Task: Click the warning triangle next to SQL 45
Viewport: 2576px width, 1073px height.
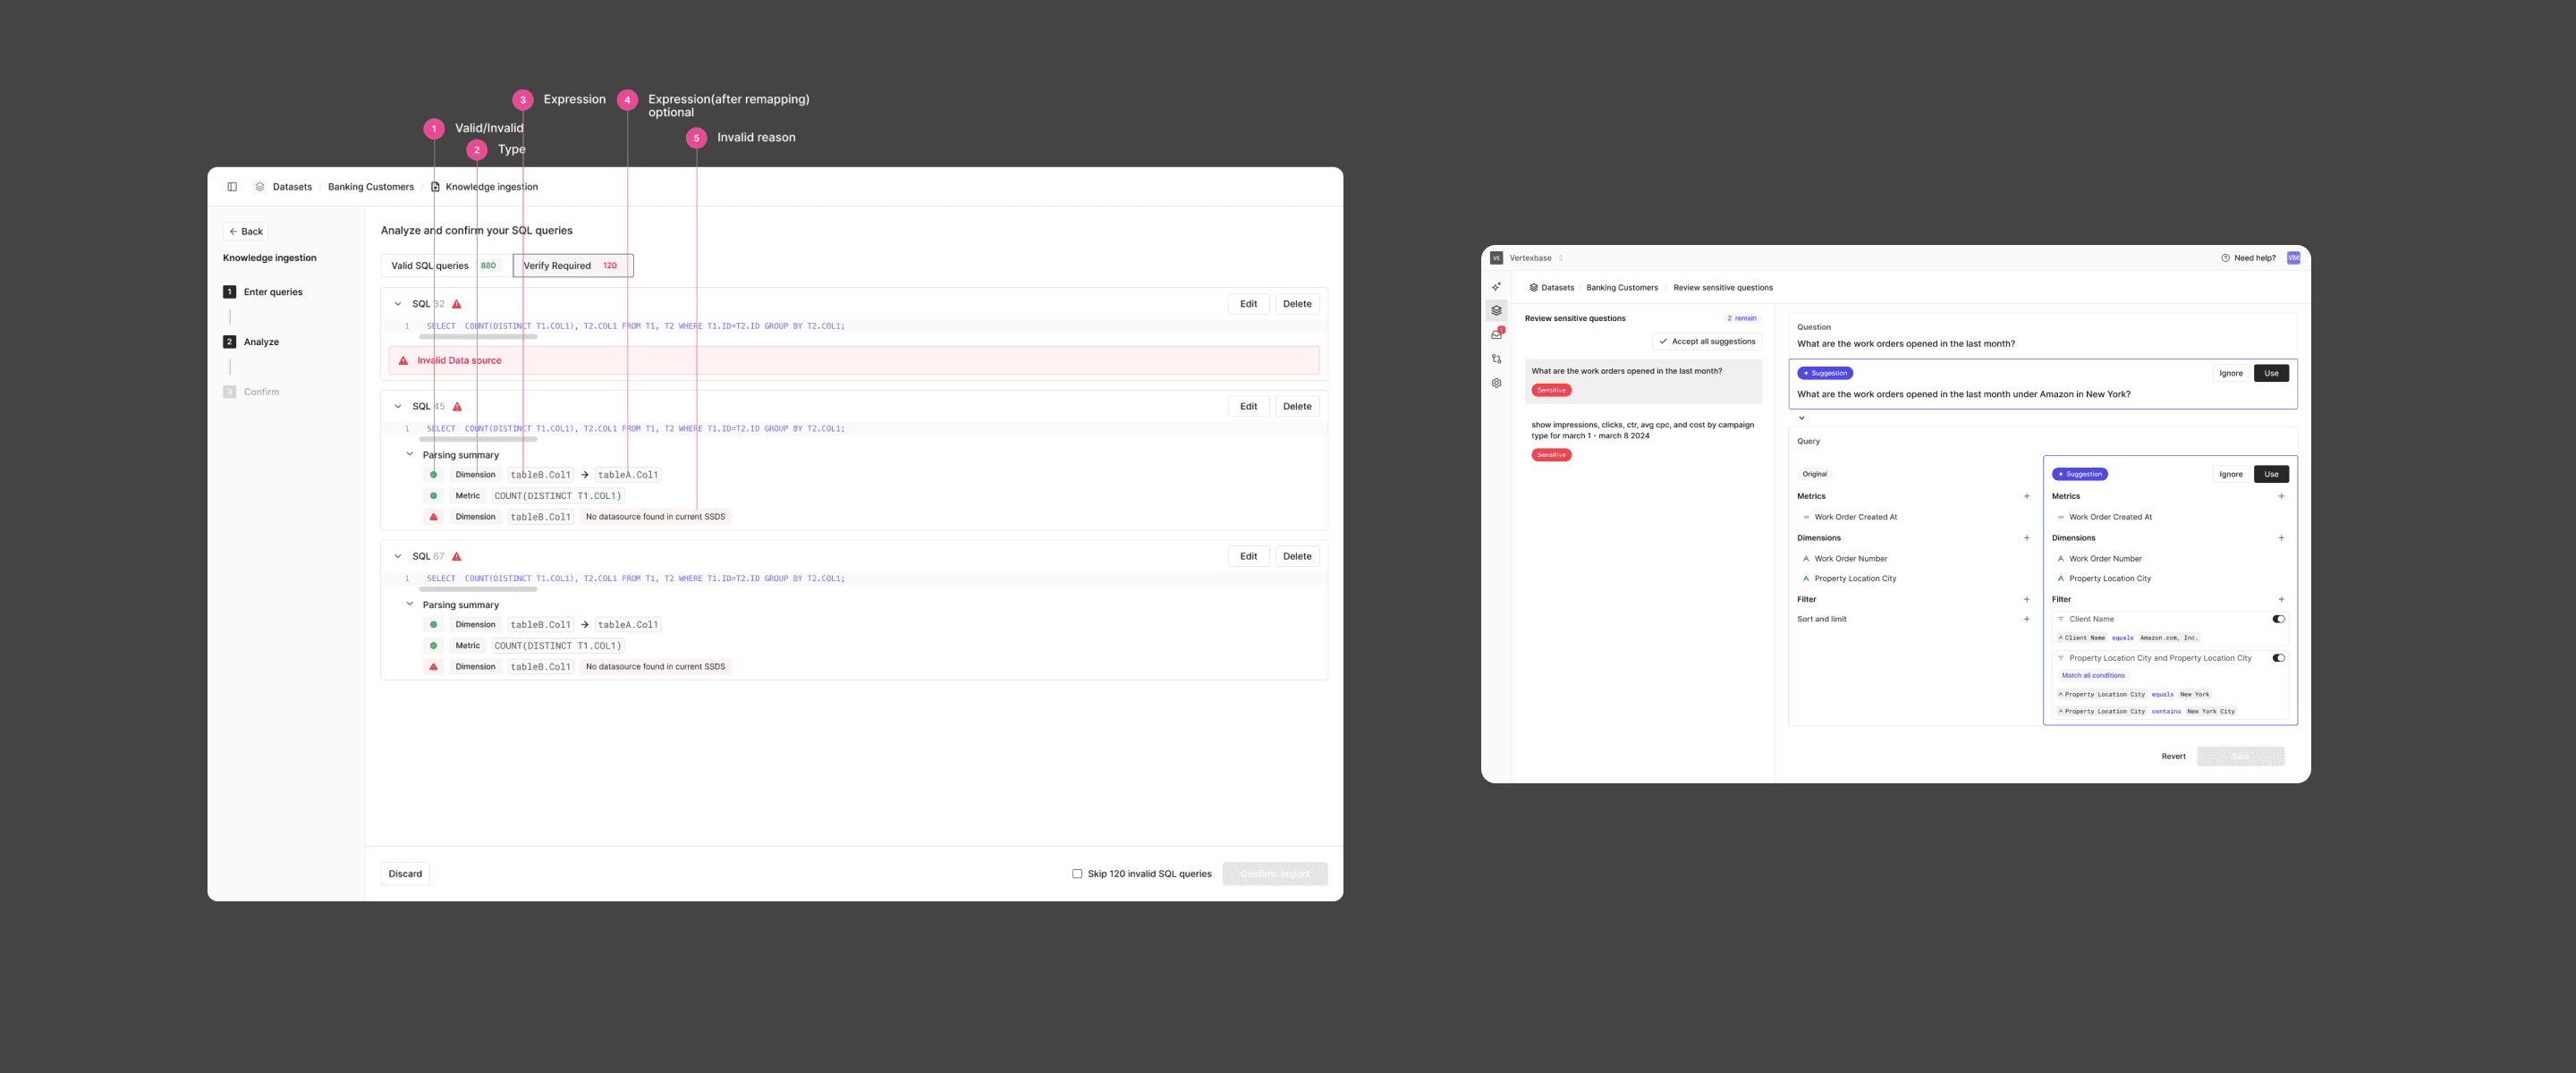Action: point(457,407)
